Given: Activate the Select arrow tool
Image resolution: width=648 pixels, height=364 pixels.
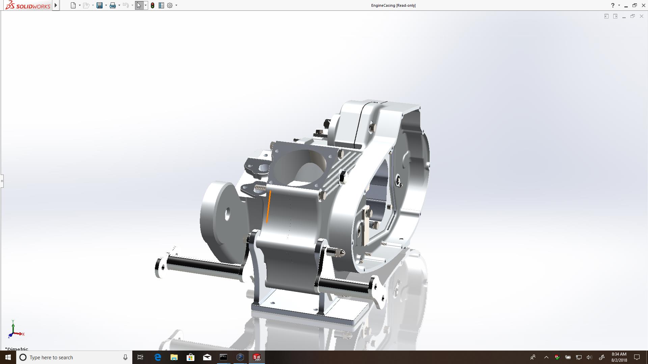Looking at the screenshot, I should pyautogui.click(x=139, y=5).
